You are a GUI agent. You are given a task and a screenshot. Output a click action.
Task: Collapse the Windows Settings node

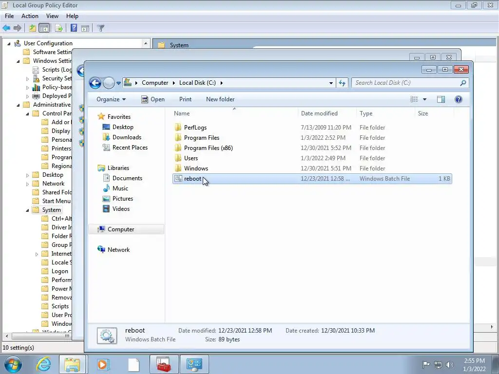(x=18, y=61)
